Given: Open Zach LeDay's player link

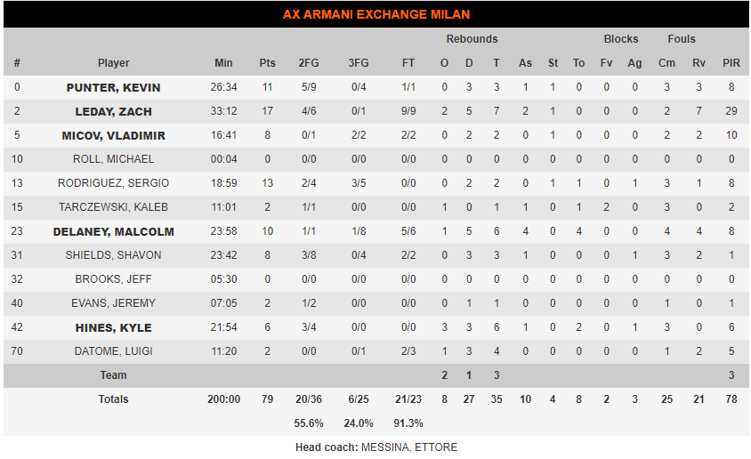Looking at the screenshot, I should tap(113, 111).
